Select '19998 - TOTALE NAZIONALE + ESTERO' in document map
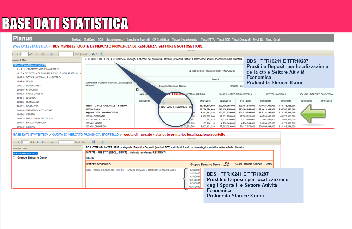The image size is (352, 229). coord(39,77)
